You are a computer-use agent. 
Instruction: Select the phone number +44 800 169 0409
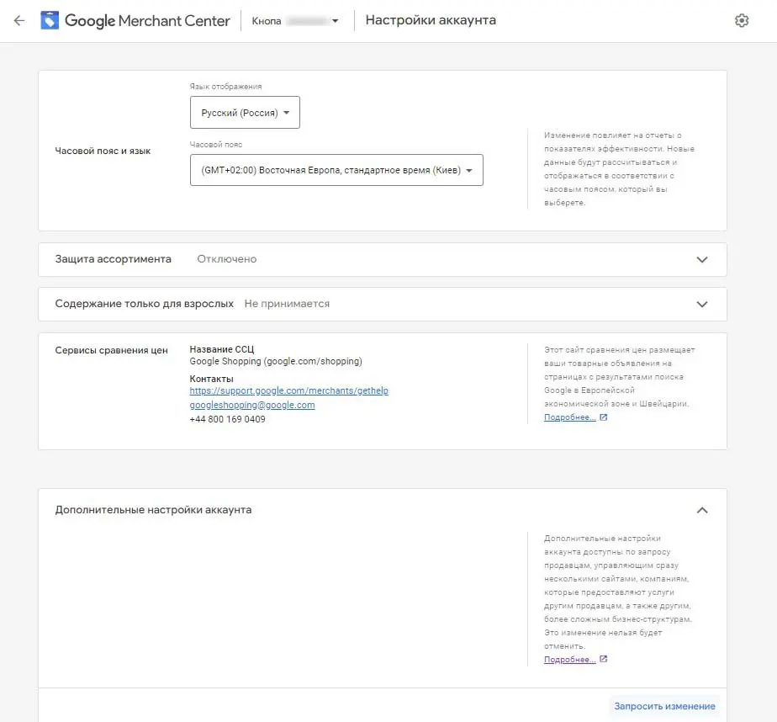[x=227, y=420]
